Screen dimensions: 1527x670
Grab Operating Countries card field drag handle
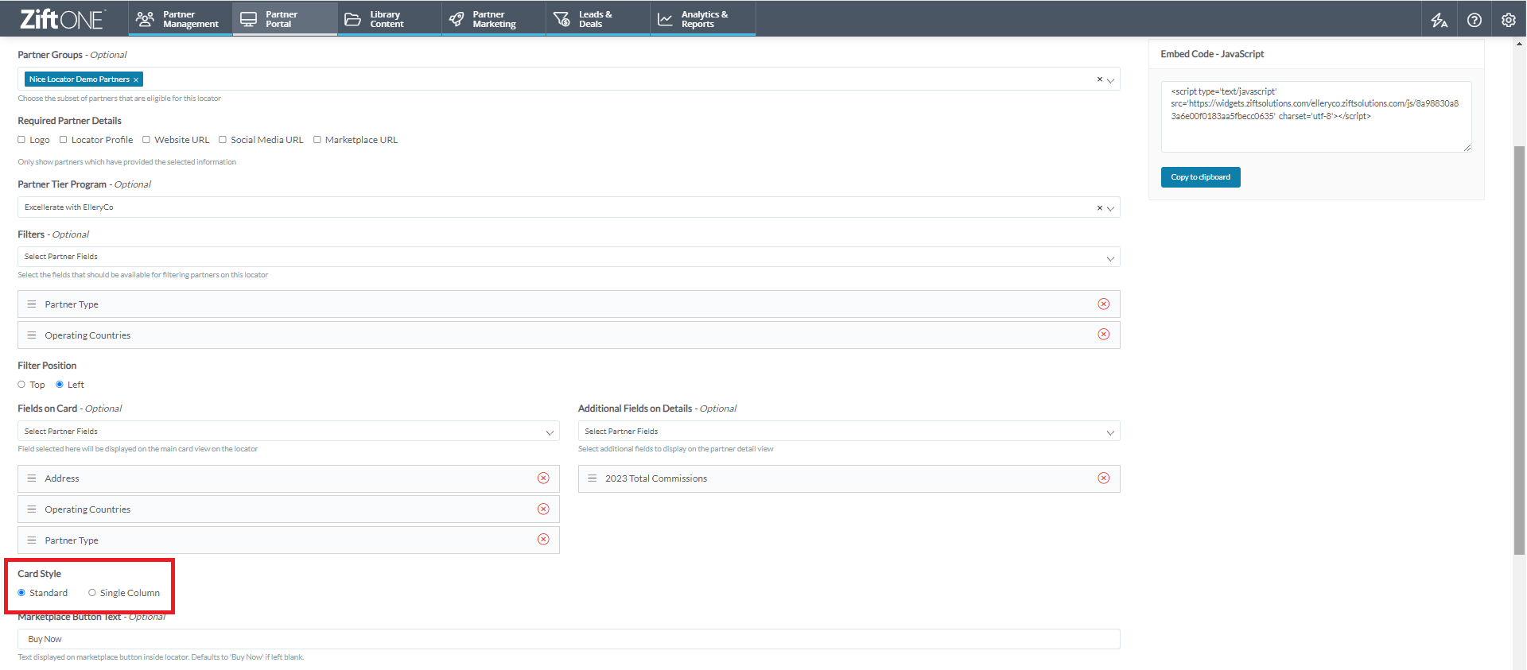32,509
